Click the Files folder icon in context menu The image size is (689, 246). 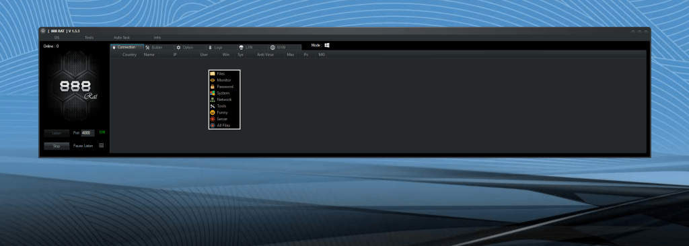pyautogui.click(x=213, y=74)
